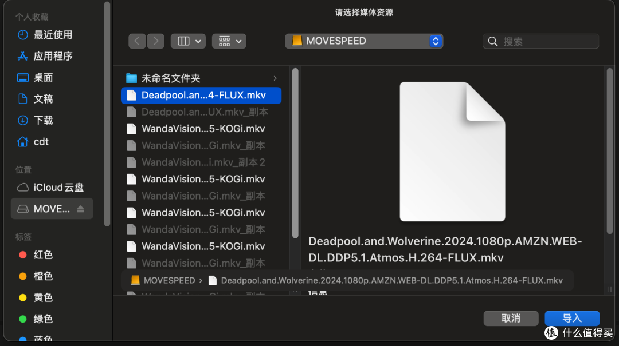Click the full Deadpool filename in preview
This screenshot has width=619, height=346.
[x=445, y=249]
